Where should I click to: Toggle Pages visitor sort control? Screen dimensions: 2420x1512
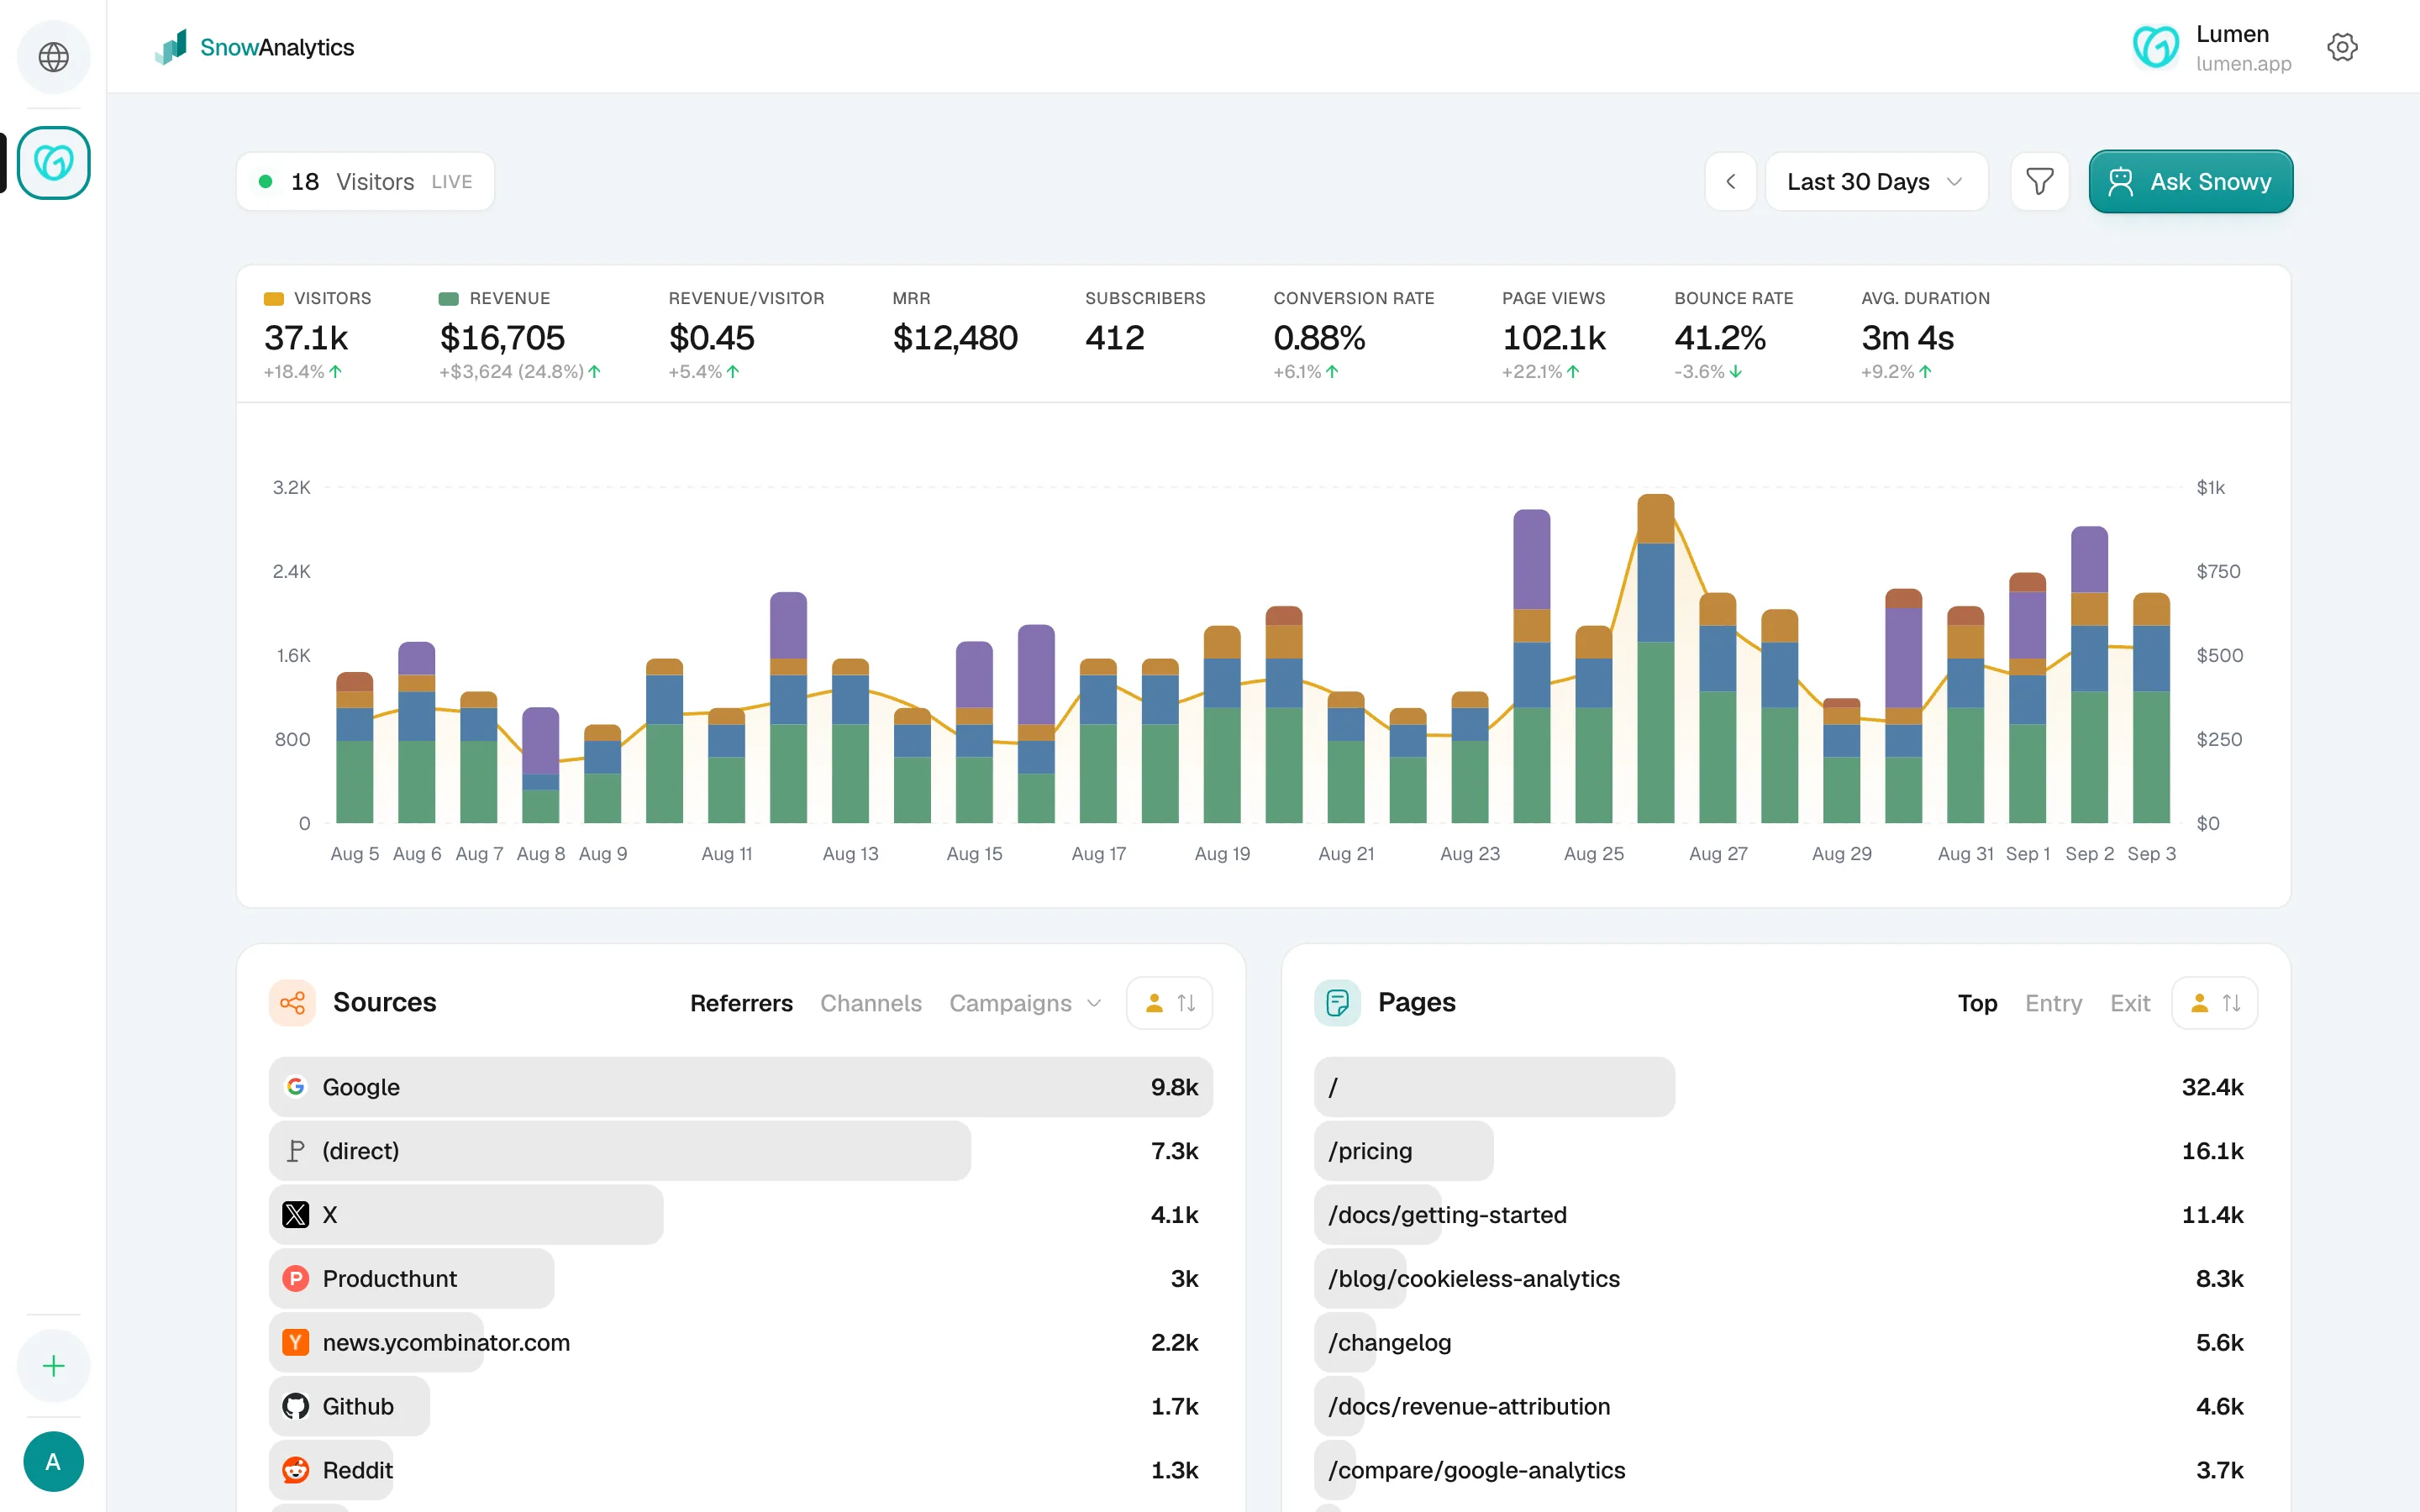click(2214, 1002)
